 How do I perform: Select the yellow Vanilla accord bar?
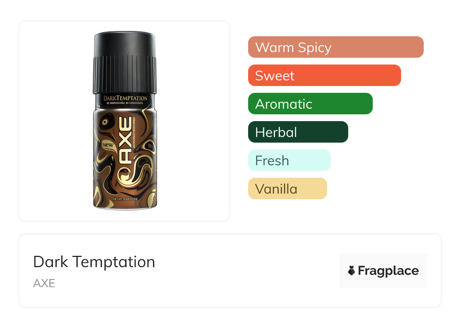tap(287, 189)
